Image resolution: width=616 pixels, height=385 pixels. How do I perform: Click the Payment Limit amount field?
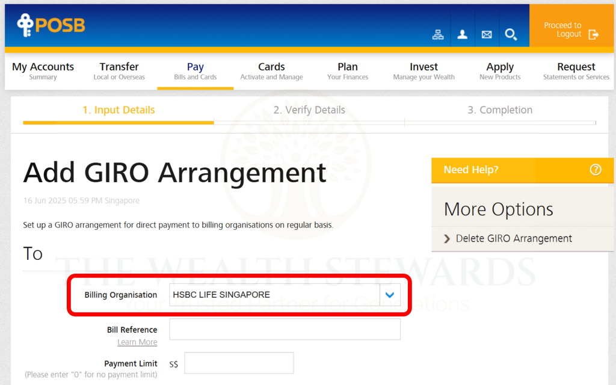(239, 363)
